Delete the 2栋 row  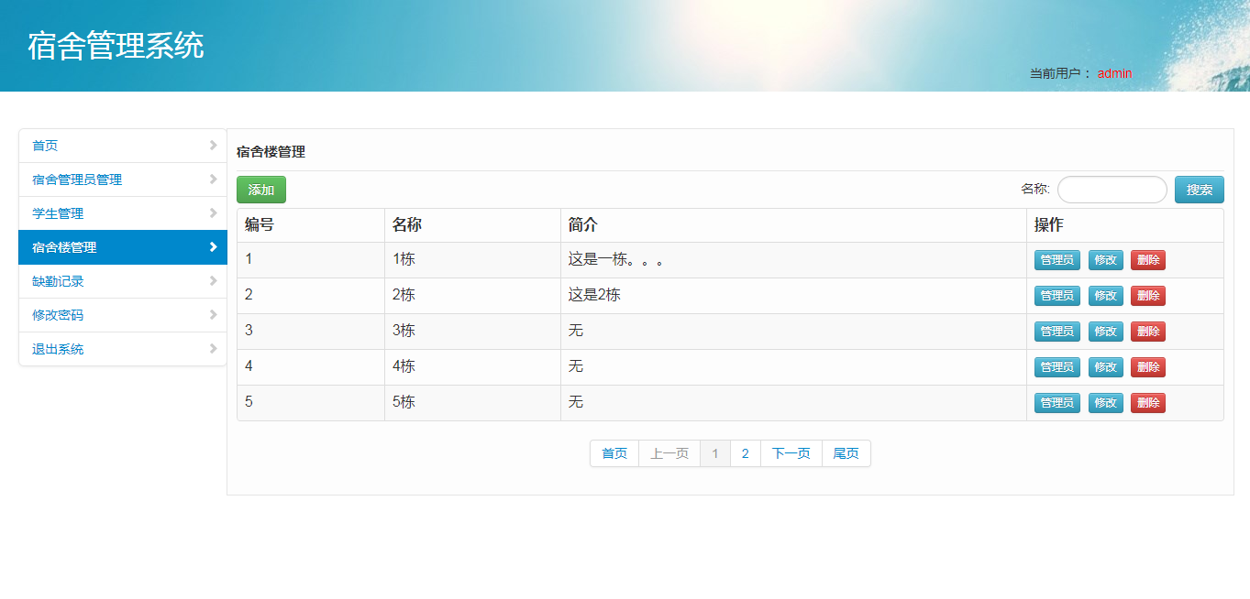pyautogui.click(x=1148, y=296)
